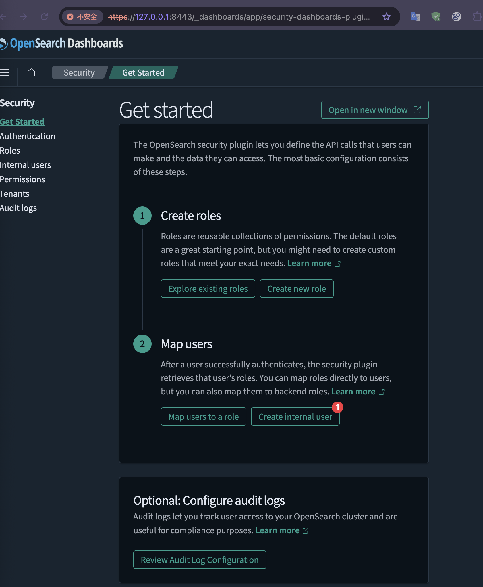Open Authentication in the sidebar
Screen dimensions: 483x587
28,136
